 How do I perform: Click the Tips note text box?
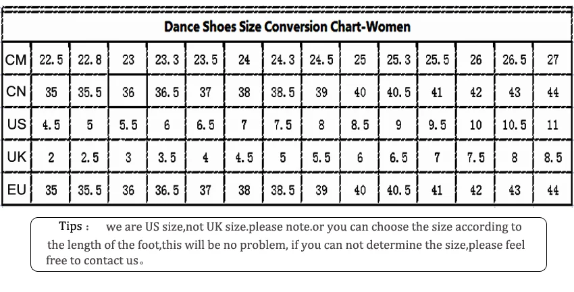288,243
